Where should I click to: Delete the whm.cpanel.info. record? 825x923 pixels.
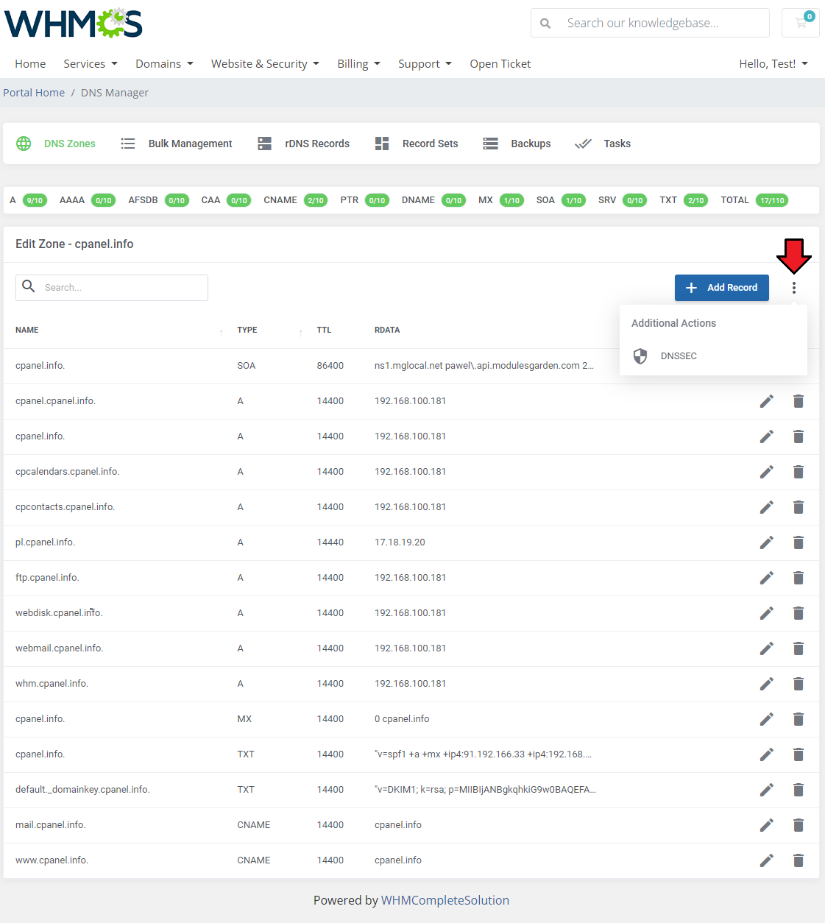[x=799, y=684]
